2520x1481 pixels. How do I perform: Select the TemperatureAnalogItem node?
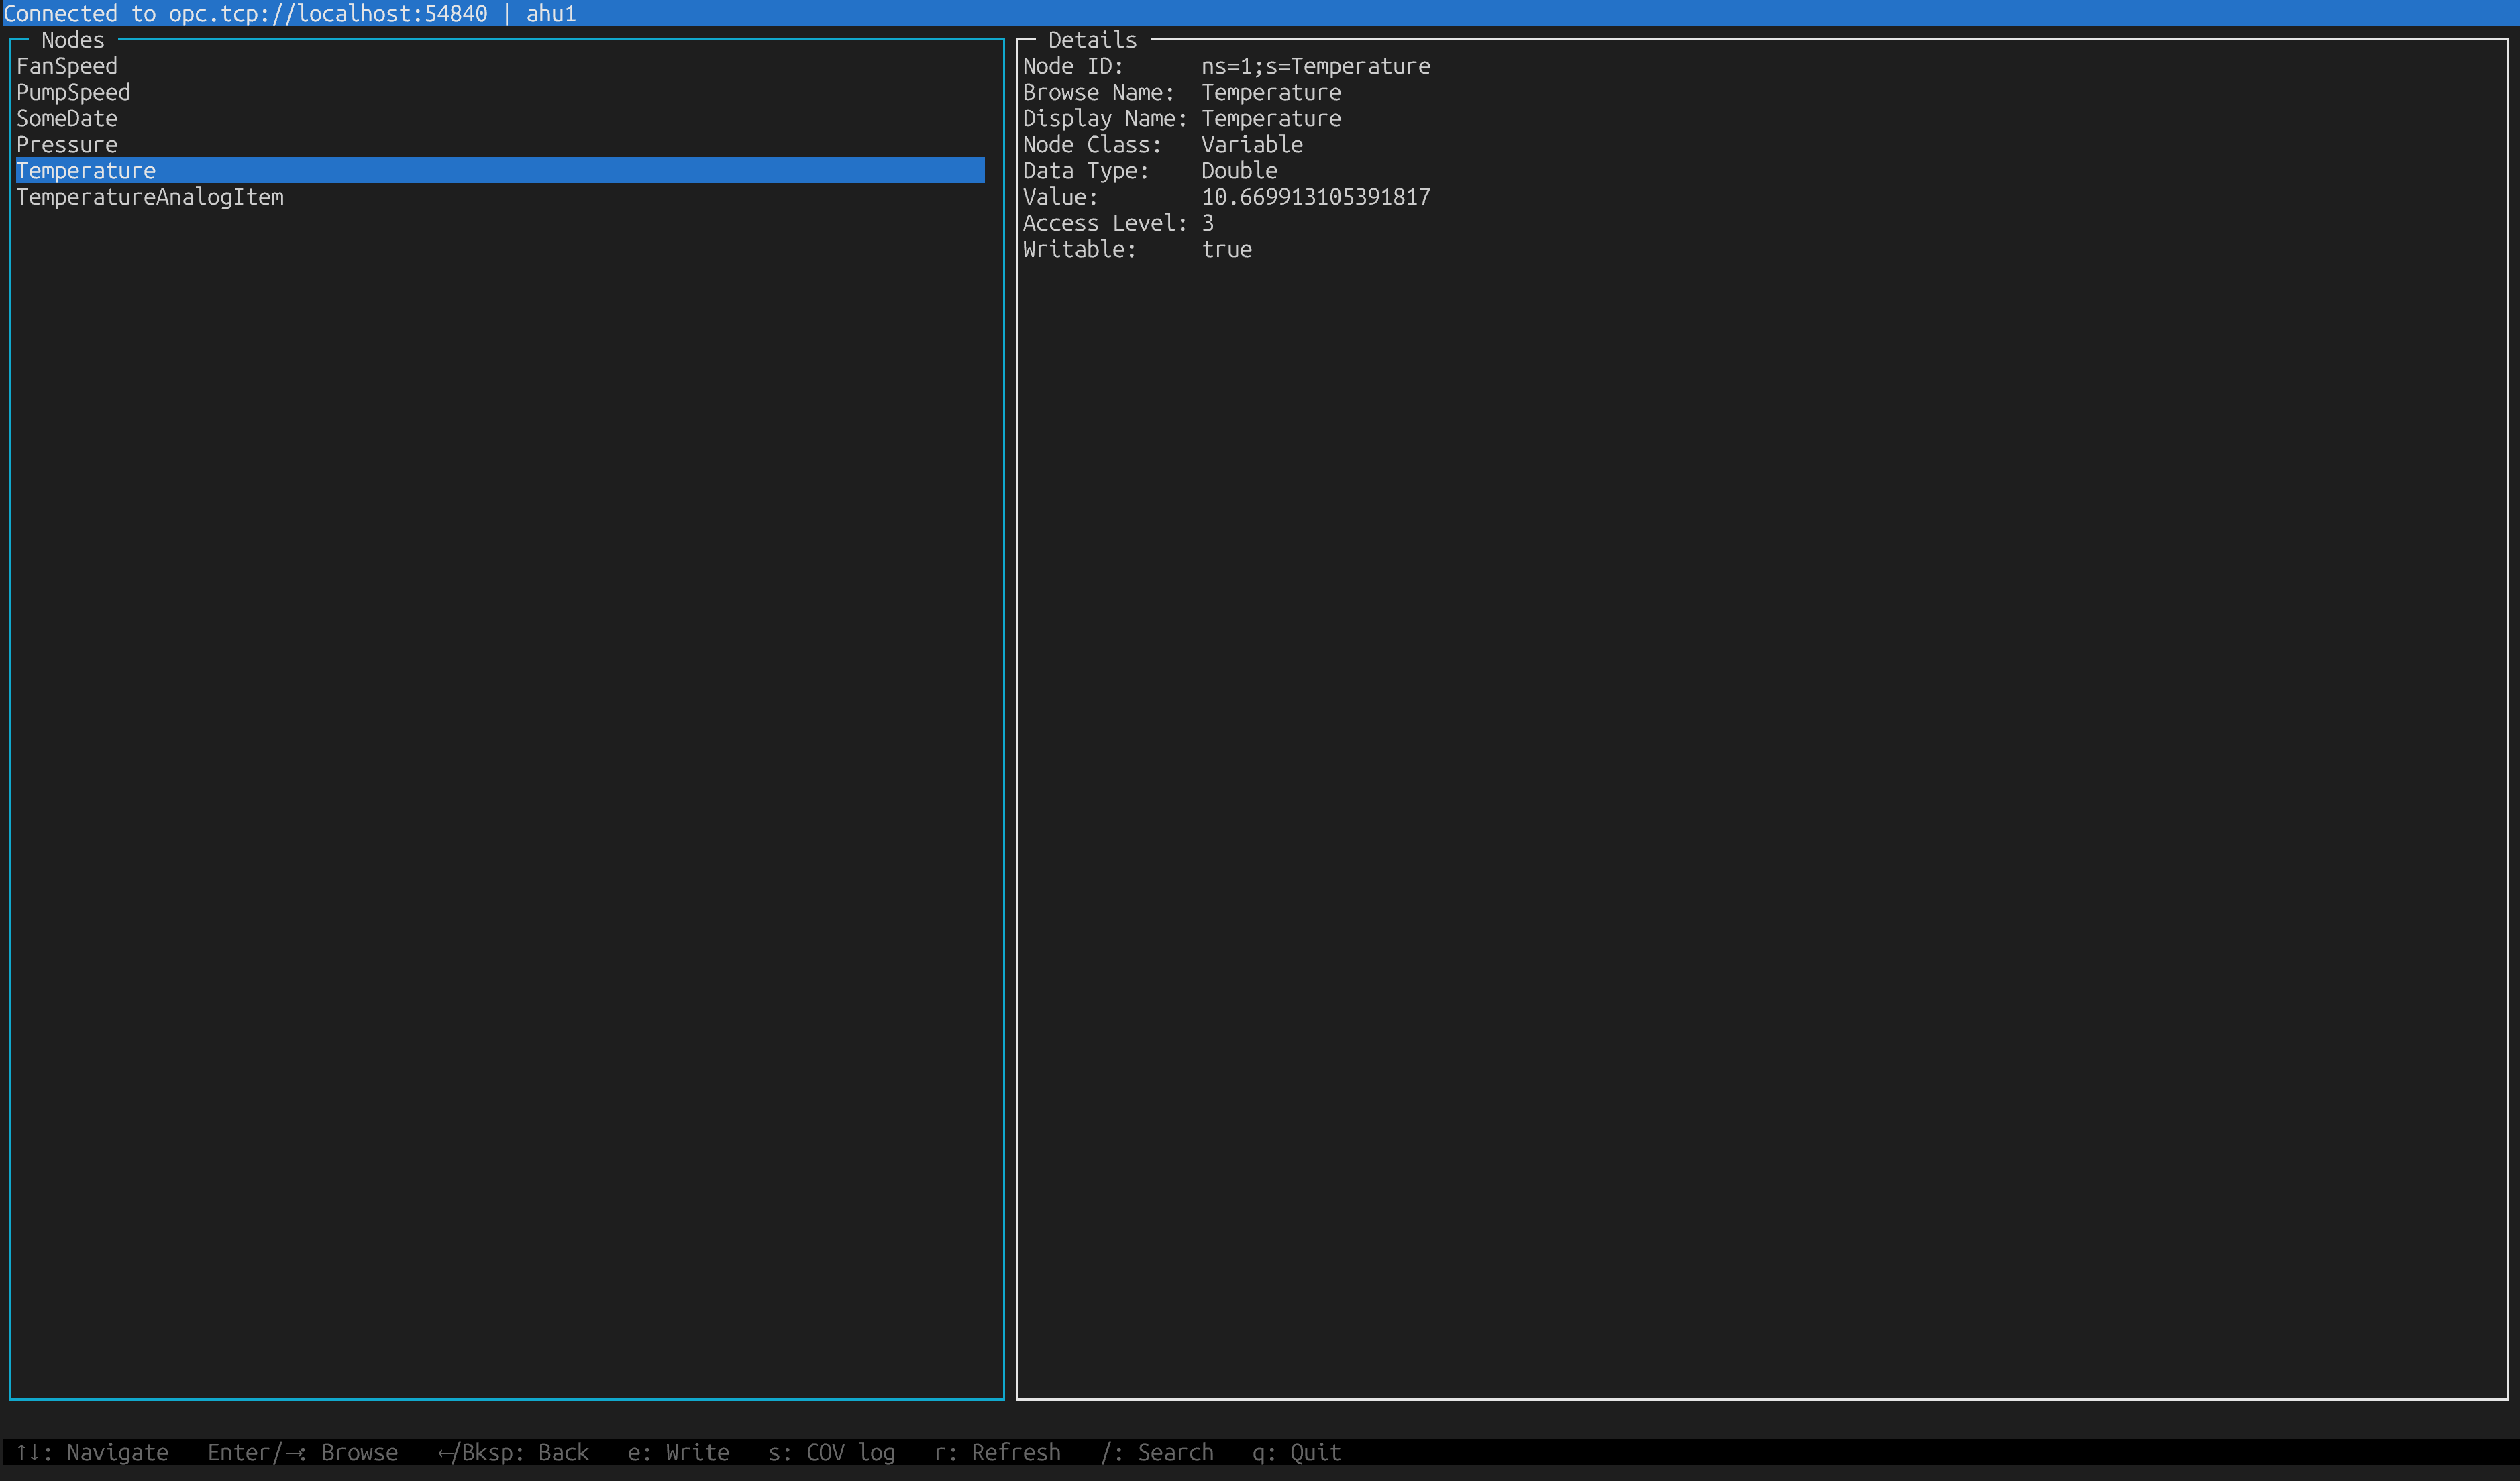pyautogui.click(x=150, y=197)
